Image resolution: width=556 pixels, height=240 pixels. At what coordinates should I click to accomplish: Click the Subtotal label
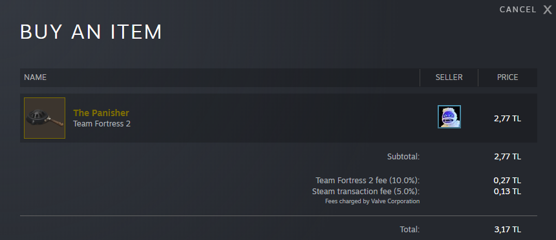403,157
